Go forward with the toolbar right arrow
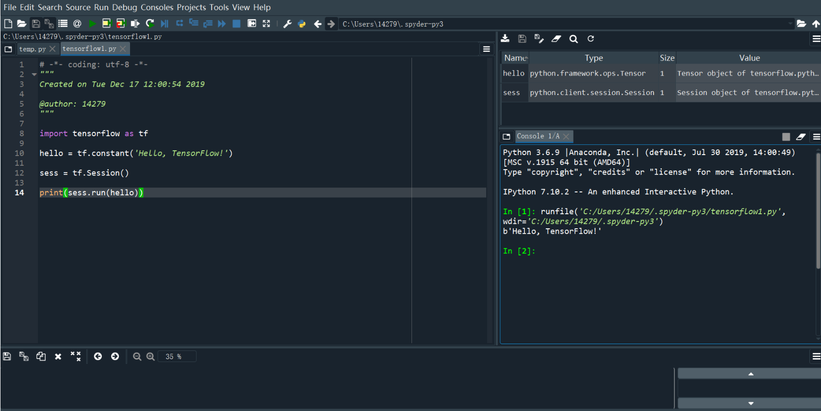The width and height of the screenshot is (821, 411). point(331,24)
